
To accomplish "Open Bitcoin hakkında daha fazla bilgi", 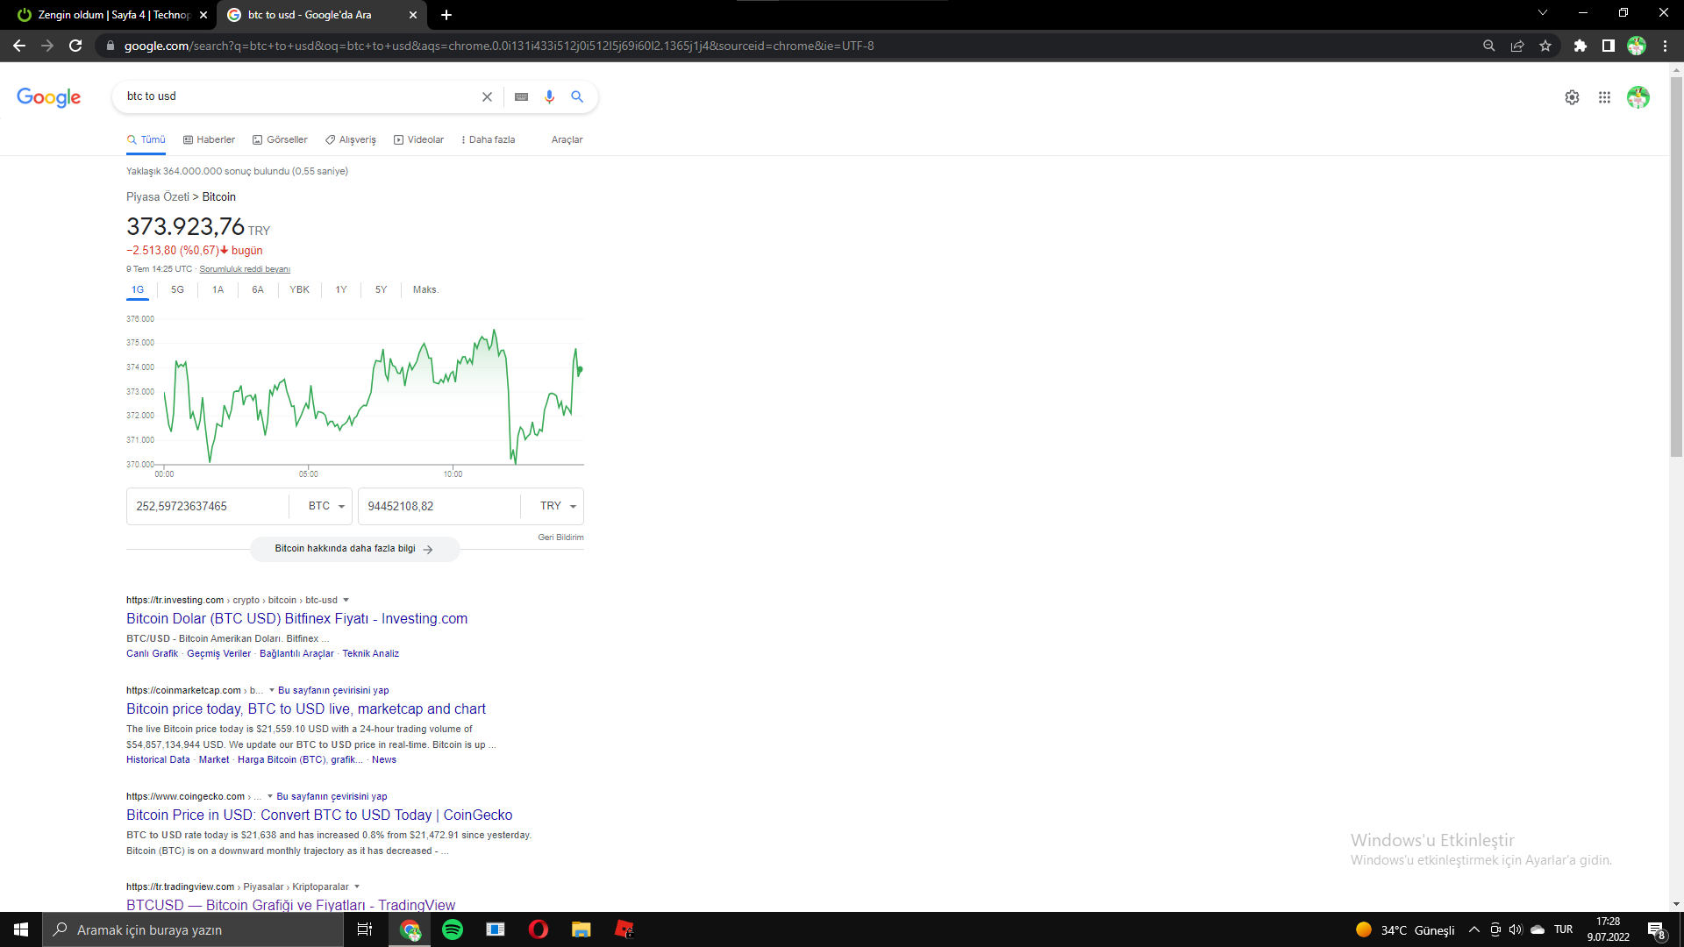I will point(354,549).
